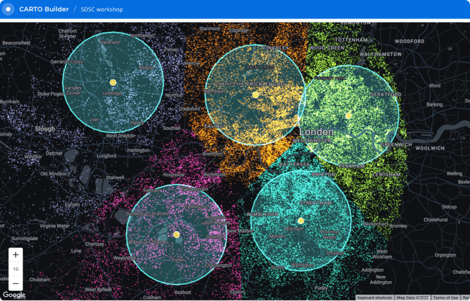Click the Stanwell label

click(115, 177)
